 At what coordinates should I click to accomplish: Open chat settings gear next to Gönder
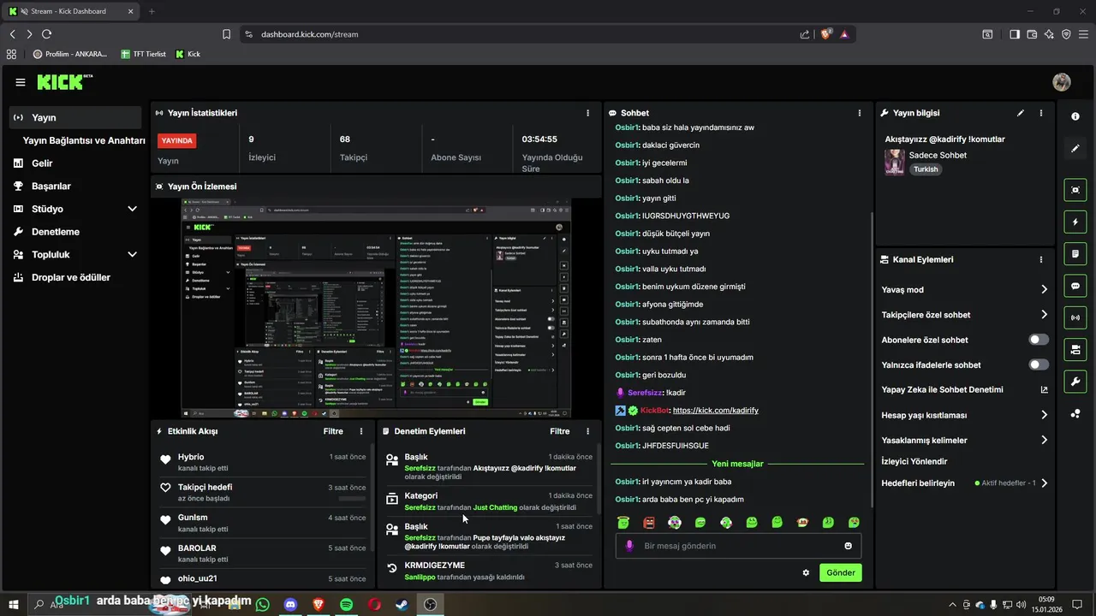[x=806, y=572]
